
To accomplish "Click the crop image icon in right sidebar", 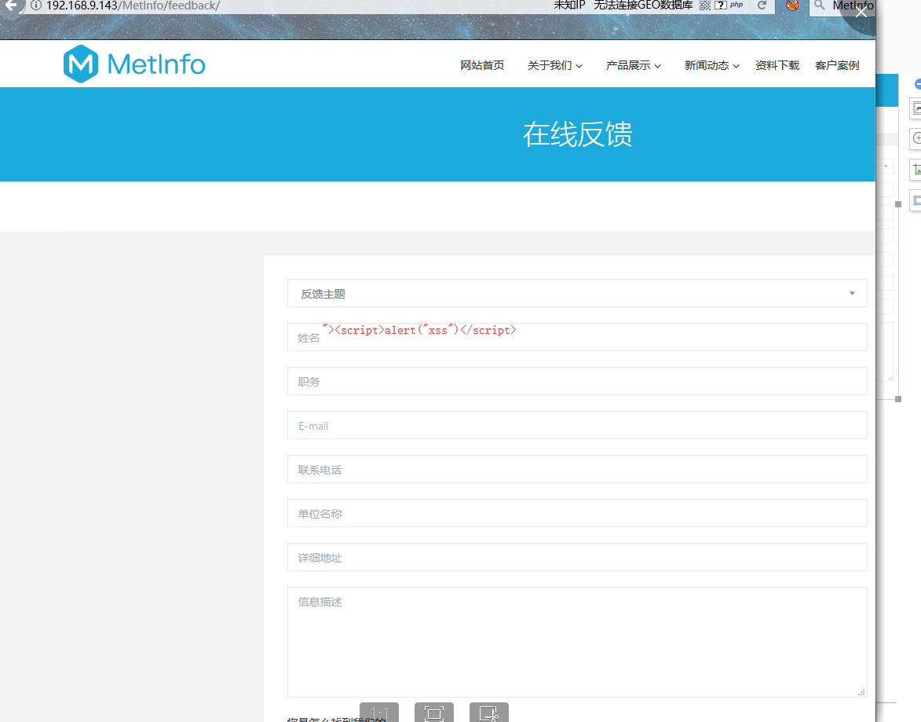I will pos(916,170).
